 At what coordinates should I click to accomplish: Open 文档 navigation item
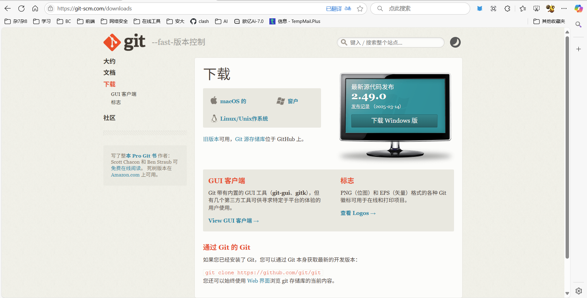(109, 73)
